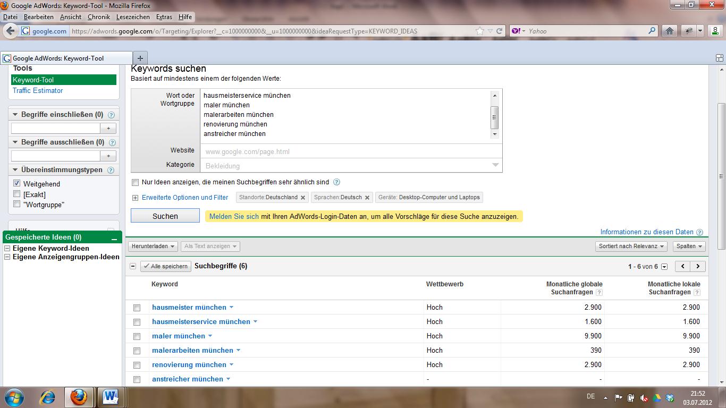Switch to Word in the taskbar
726x408 pixels.
pyautogui.click(x=111, y=397)
